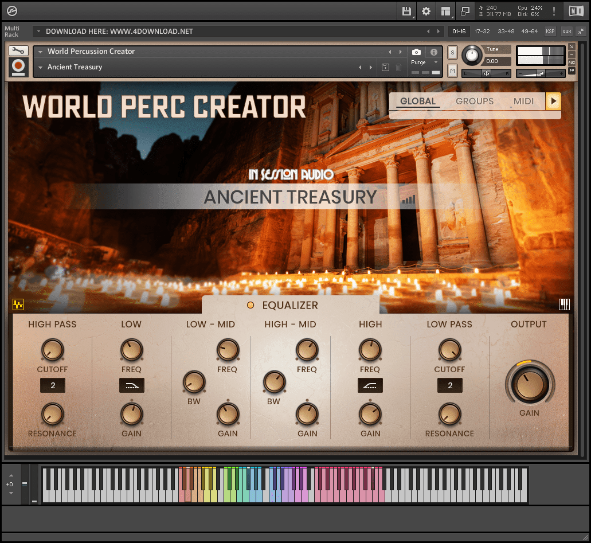The image size is (591, 543).
Task: Select the high shelf shape icon under HIGH
Action: coord(370,385)
